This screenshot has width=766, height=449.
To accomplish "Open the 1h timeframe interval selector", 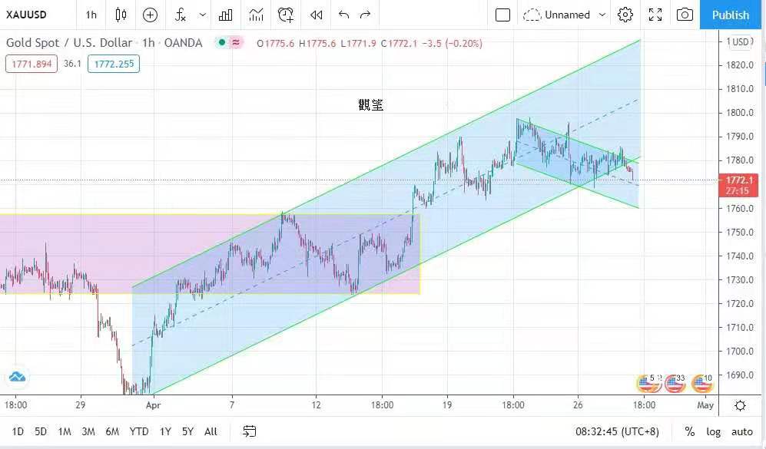I will (x=91, y=15).
